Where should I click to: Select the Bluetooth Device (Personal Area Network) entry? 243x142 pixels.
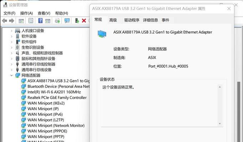pos(58,86)
